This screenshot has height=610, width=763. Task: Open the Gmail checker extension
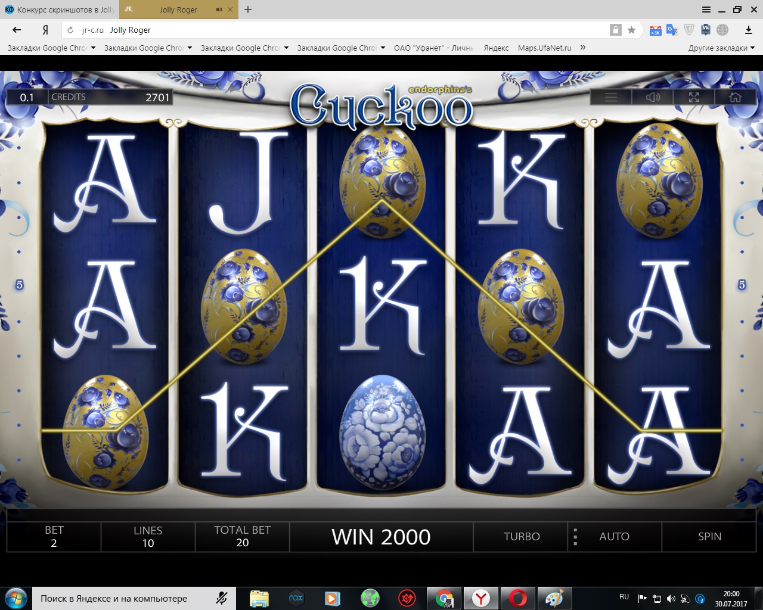(x=656, y=30)
